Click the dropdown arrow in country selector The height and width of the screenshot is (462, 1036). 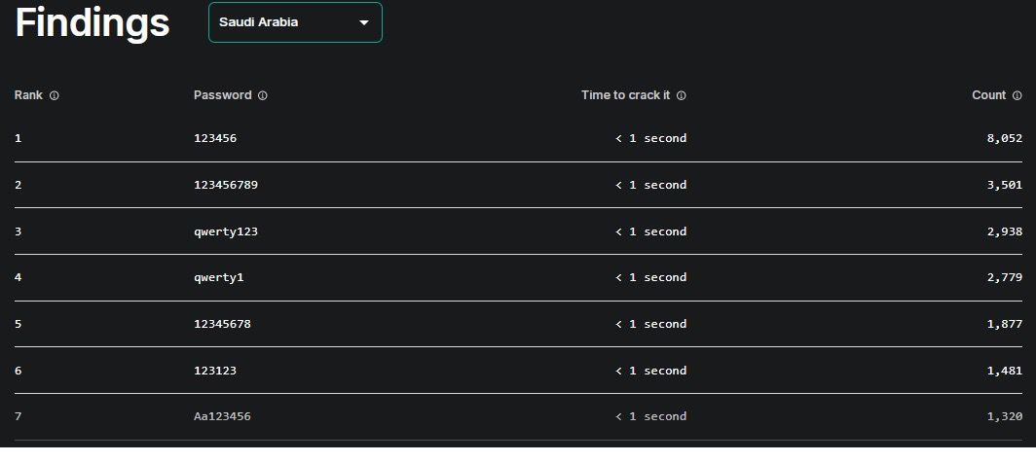[363, 22]
